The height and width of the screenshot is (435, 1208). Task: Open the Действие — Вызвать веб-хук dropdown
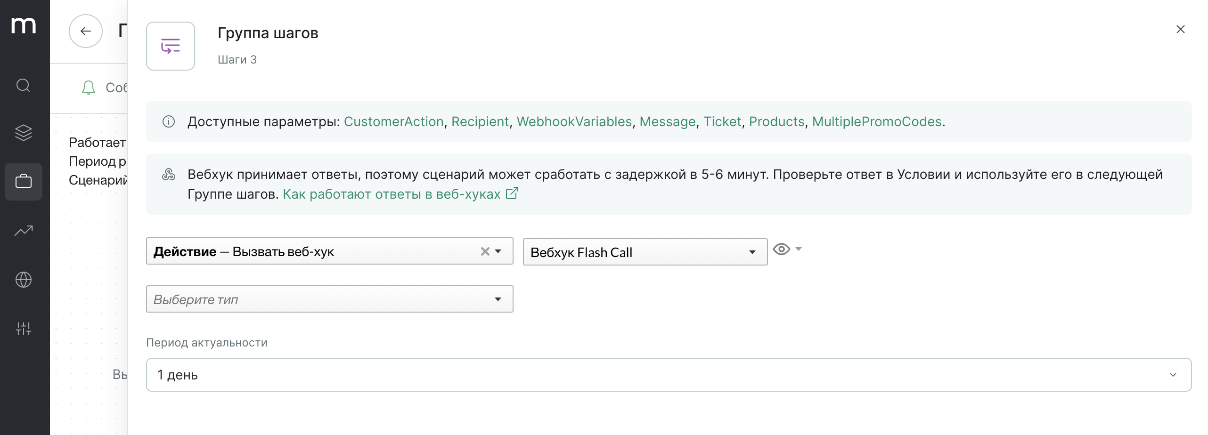[330, 251]
